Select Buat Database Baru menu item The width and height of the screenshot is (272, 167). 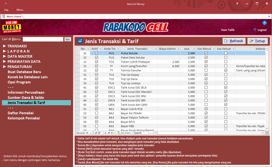(24, 72)
